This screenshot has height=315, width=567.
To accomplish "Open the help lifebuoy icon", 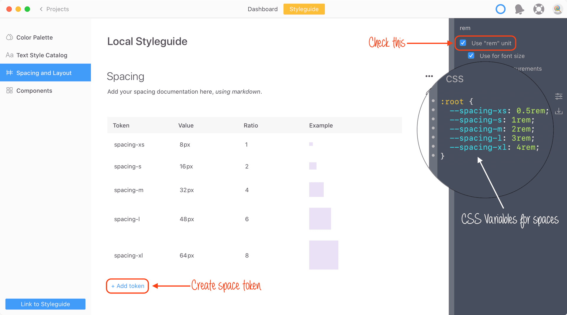I will click(539, 9).
